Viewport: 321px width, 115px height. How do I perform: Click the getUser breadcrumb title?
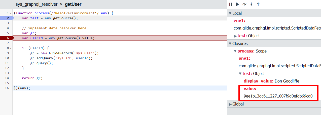pyautogui.click(x=73, y=4)
